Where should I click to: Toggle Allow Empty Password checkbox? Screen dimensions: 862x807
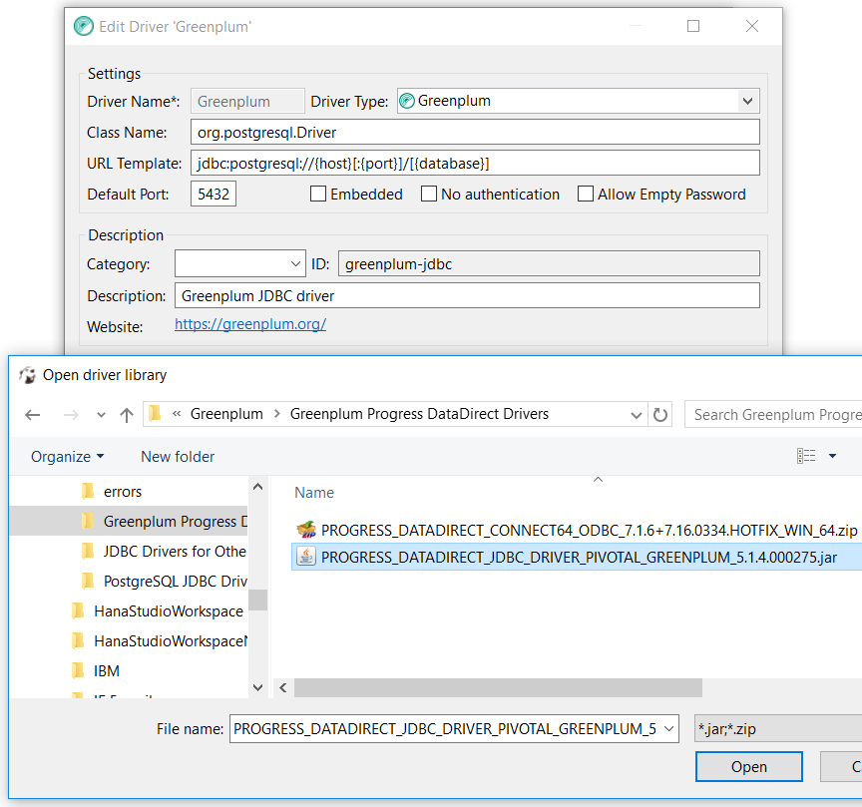(586, 195)
